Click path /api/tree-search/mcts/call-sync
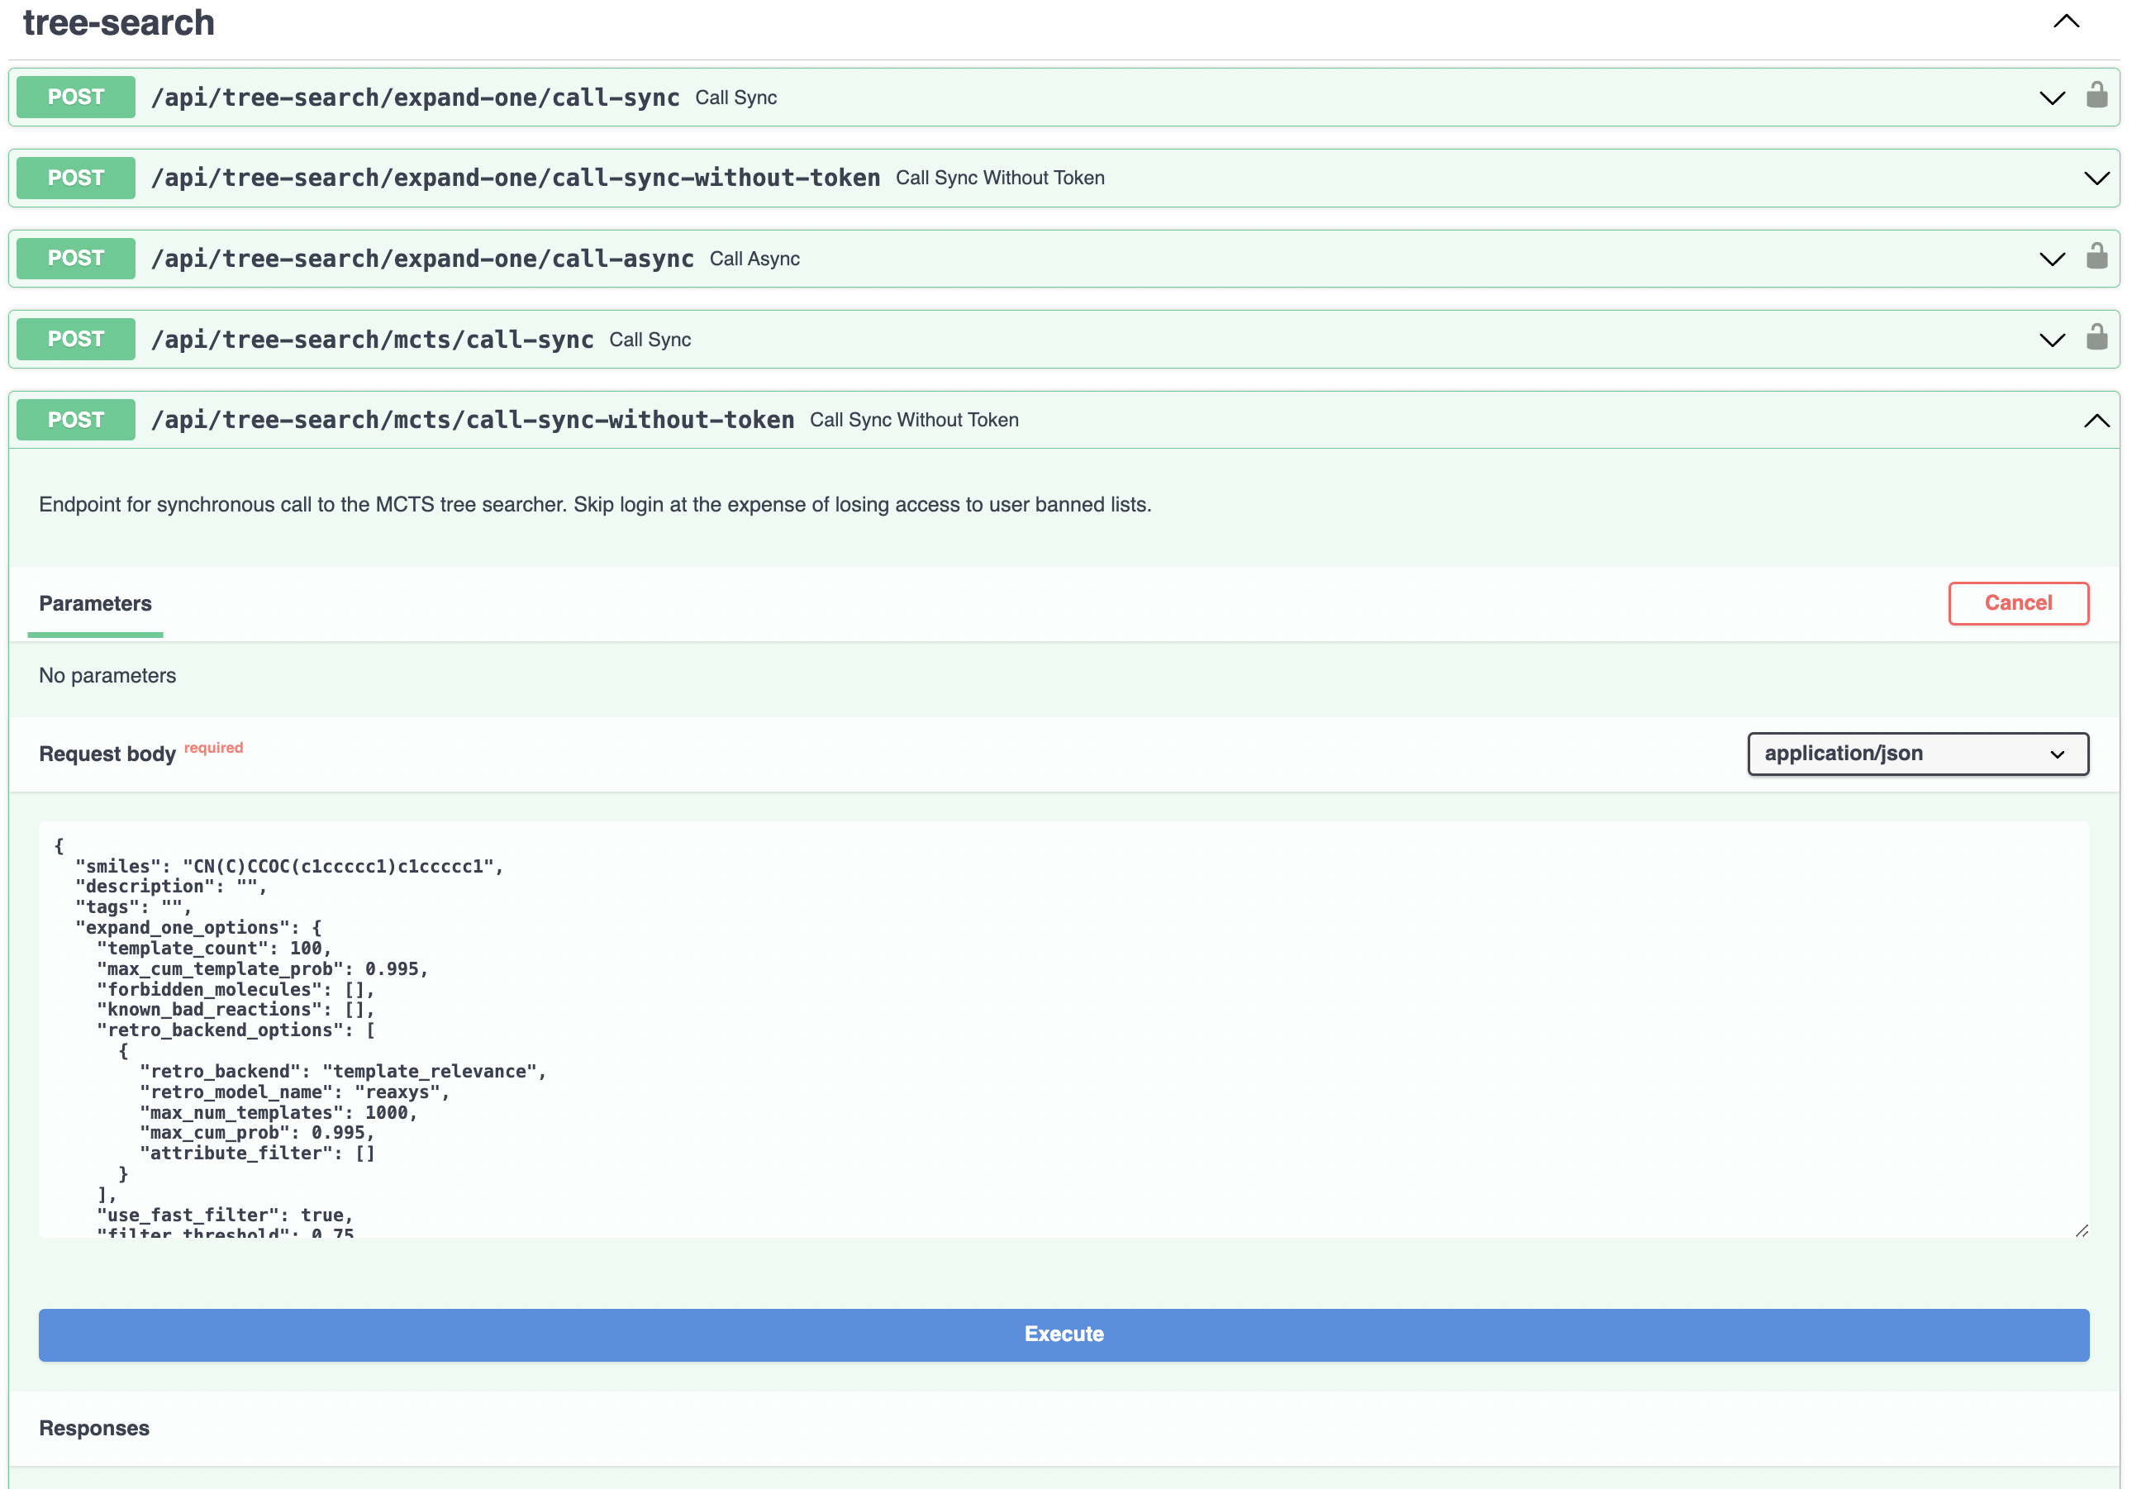The height and width of the screenshot is (1489, 2132). (x=373, y=340)
